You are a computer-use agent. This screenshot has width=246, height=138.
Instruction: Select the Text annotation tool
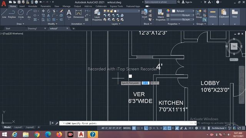tap(69, 14)
